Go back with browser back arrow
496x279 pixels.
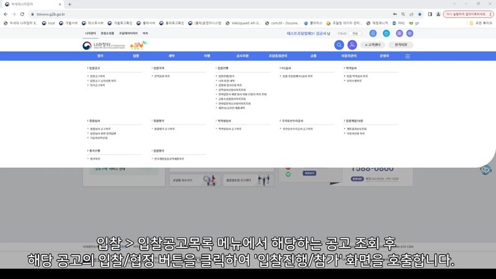[x=6, y=14]
